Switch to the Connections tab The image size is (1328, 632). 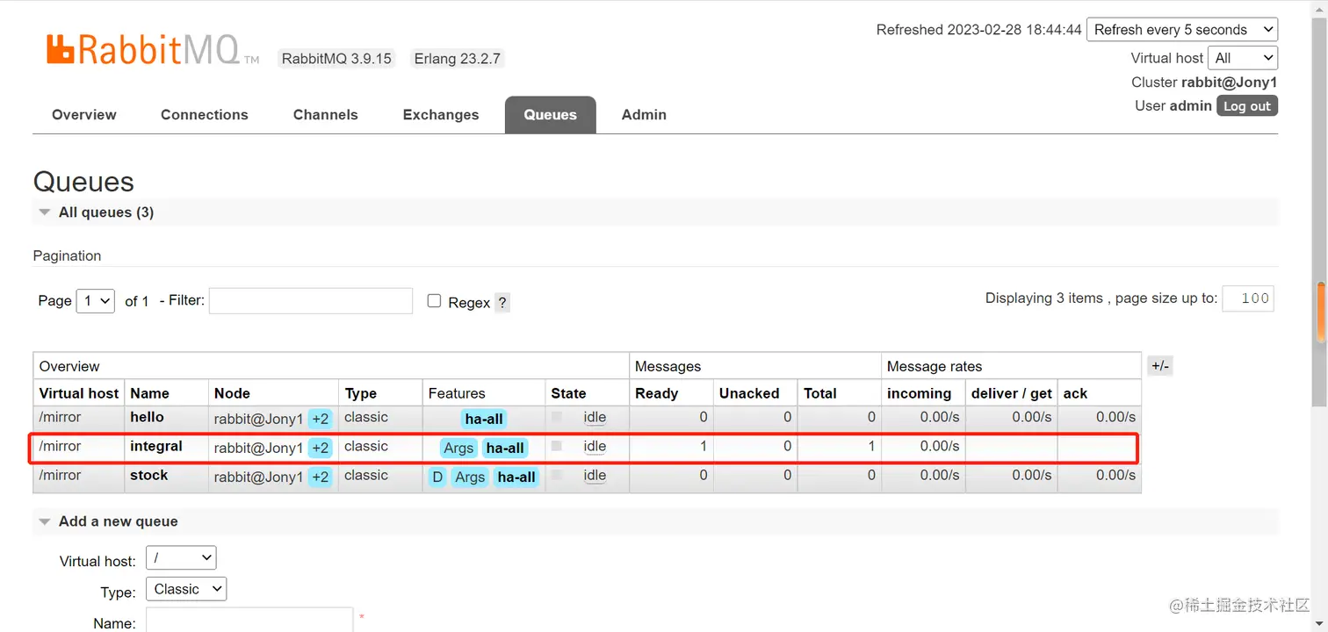click(205, 115)
